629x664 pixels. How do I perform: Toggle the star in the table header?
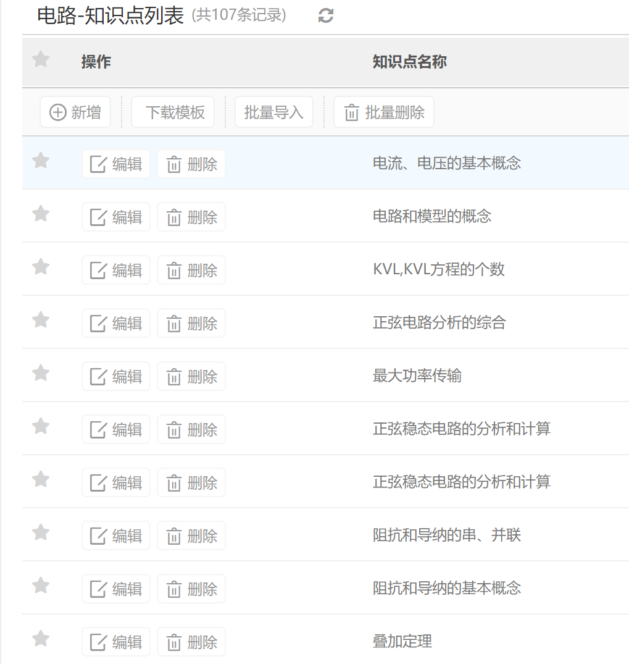pos(41,60)
